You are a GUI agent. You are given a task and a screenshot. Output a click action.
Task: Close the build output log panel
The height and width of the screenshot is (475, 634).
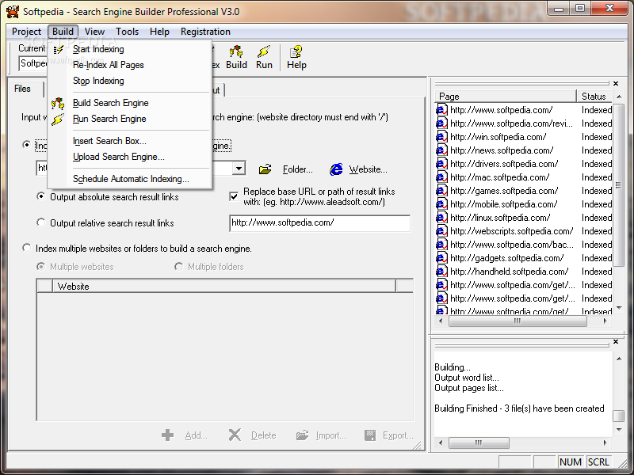[x=616, y=342]
